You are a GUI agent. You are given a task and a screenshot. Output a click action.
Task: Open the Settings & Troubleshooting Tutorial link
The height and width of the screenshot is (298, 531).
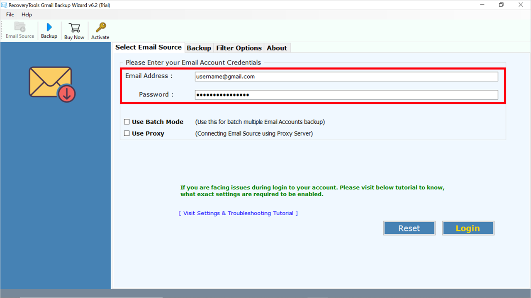pyautogui.click(x=238, y=213)
